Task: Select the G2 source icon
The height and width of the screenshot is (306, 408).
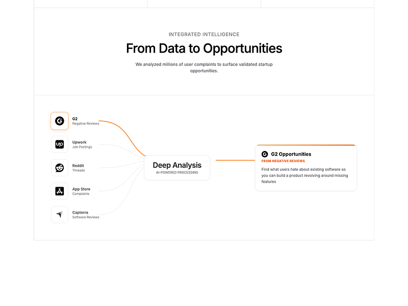Action: (x=60, y=121)
